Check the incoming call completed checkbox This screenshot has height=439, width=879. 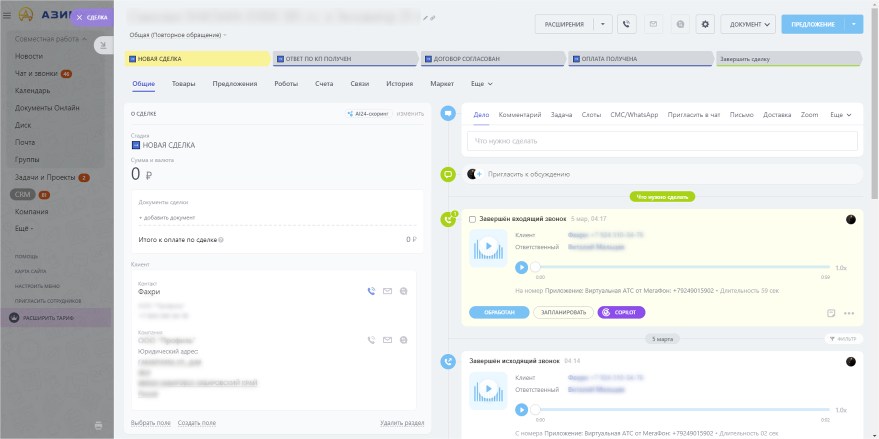[472, 219]
